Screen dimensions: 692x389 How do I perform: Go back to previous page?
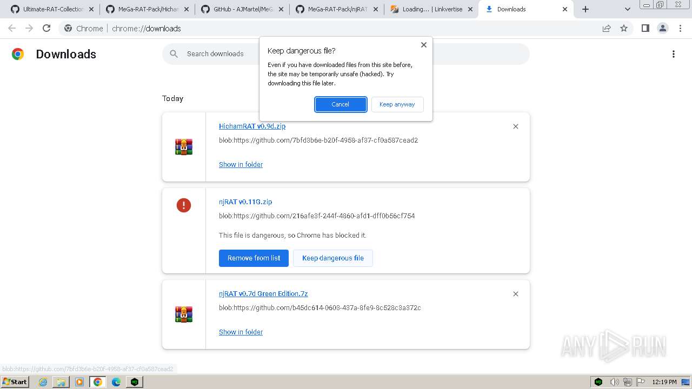(12, 28)
